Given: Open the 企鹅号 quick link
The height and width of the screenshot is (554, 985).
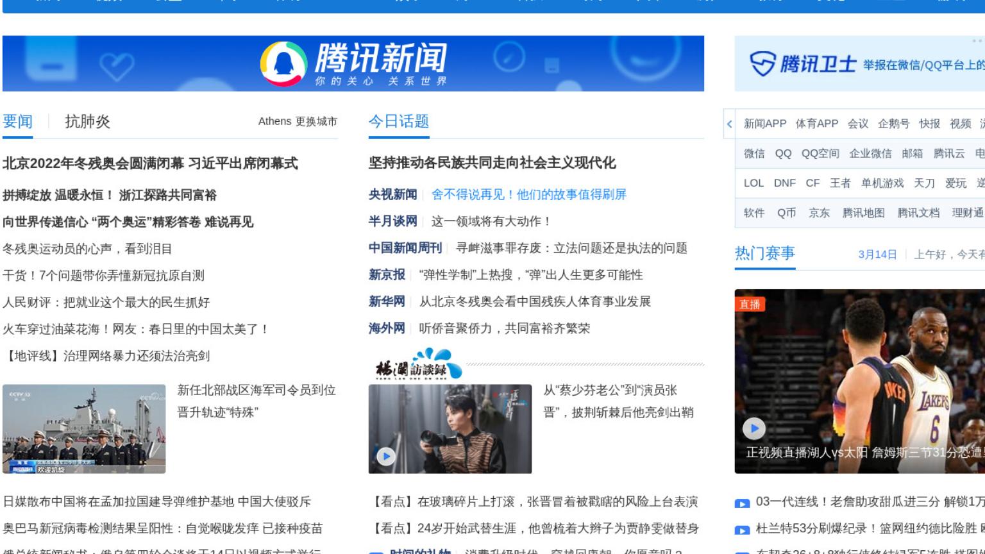Looking at the screenshot, I should tap(894, 124).
